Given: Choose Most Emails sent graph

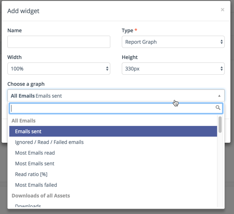Looking at the screenshot, I should coord(34,163).
